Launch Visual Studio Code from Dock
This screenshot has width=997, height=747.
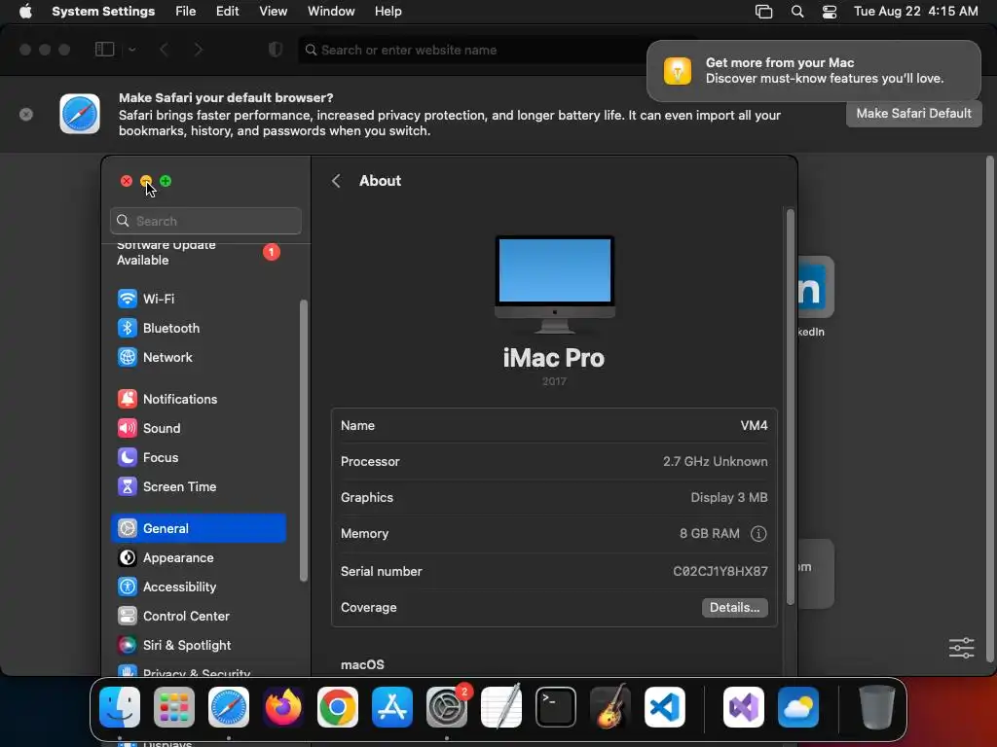665,707
